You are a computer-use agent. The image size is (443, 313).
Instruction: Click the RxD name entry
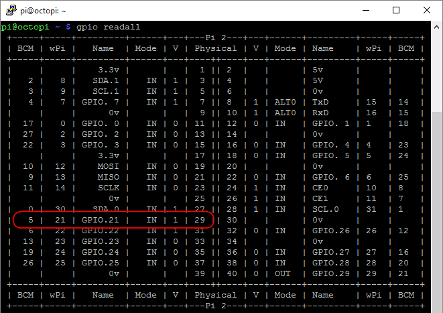[x=320, y=113]
